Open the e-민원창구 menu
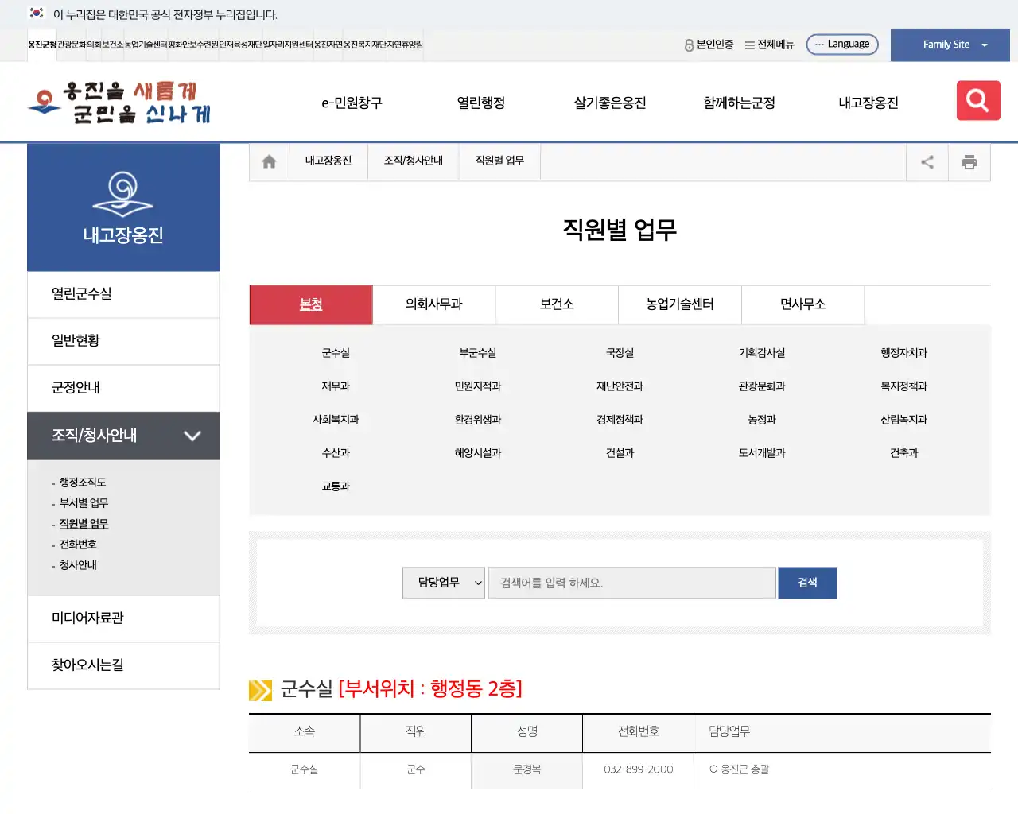Screen dimensions: 1018x814 click(x=351, y=102)
